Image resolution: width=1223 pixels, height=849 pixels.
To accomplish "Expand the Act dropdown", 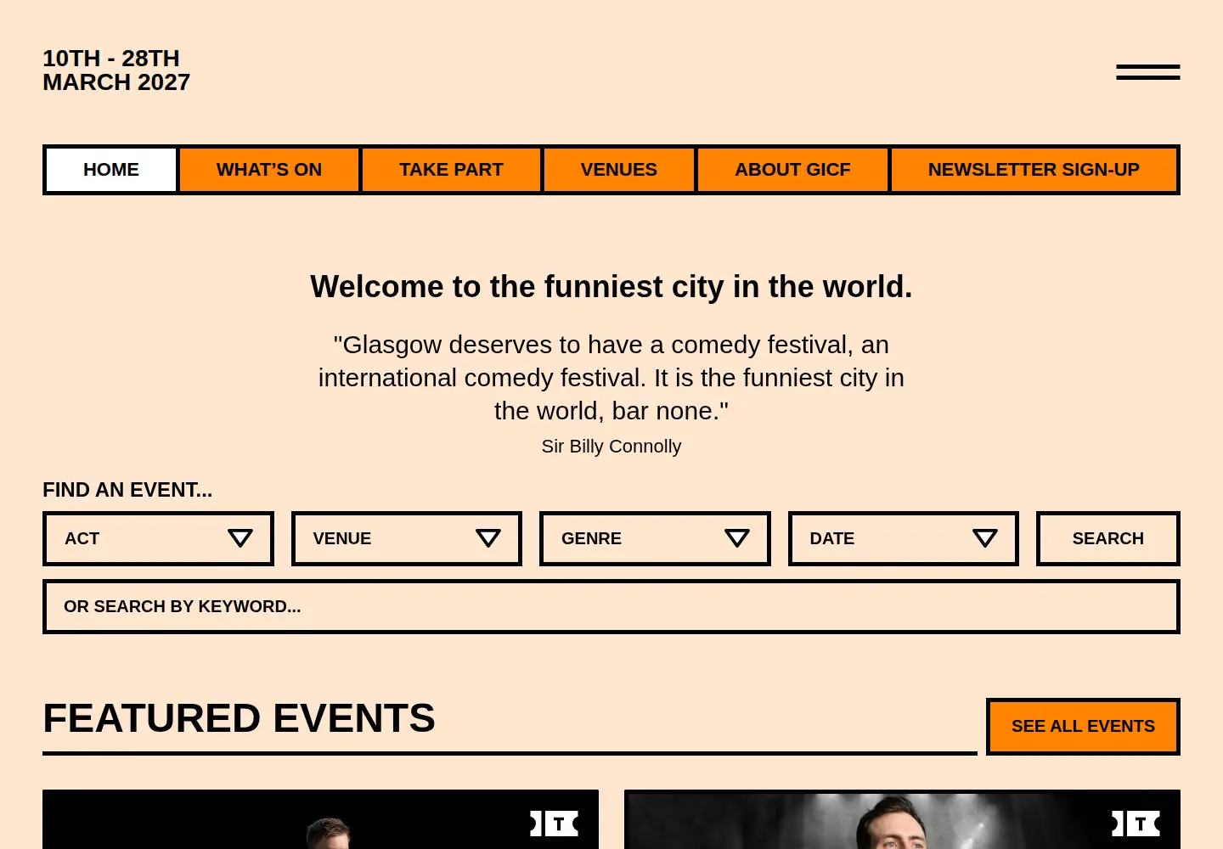I will (x=158, y=538).
